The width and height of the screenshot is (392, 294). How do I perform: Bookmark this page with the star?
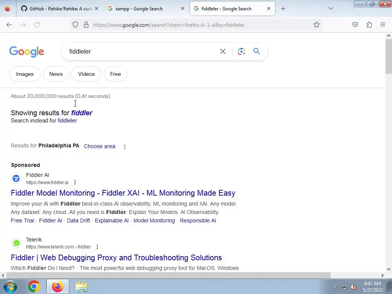[317, 25]
